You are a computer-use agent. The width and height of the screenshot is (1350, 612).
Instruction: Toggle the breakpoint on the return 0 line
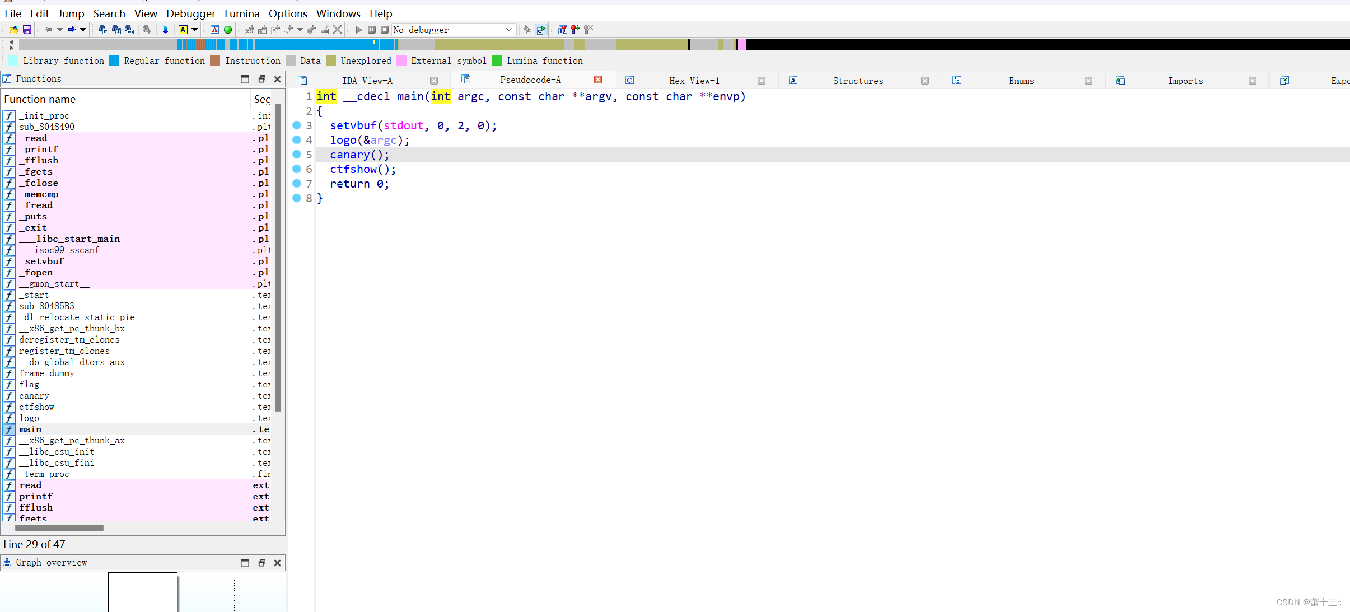(296, 184)
